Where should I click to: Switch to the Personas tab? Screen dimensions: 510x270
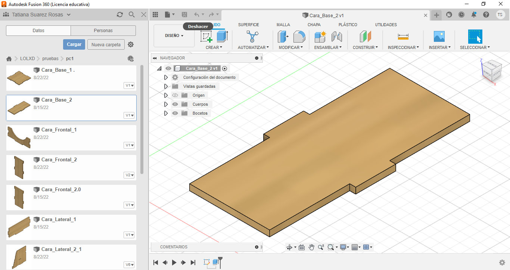pyautogui.click(x=103, y=31)
